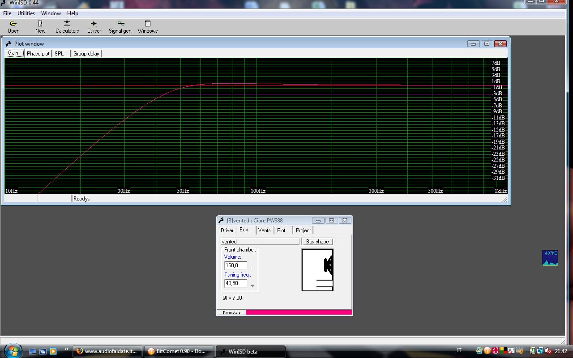Show the Group delay tab

click(x=86, y=54)
